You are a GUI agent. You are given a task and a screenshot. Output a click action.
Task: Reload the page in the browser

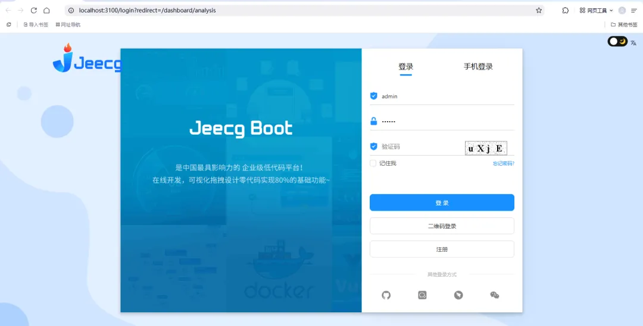pos(34,10)
